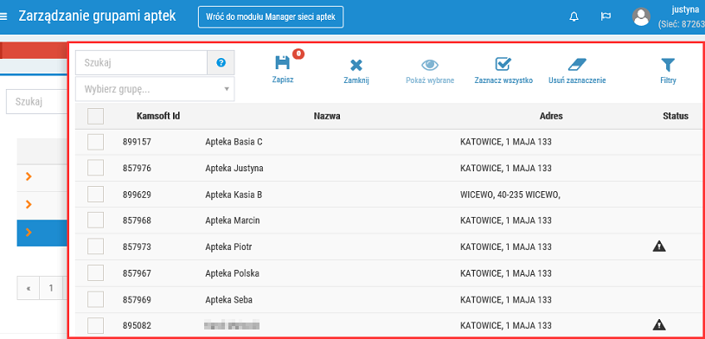The image size is (705, 339).
Task: Select checkbox next to Apteka Polska
Action: 95,273
